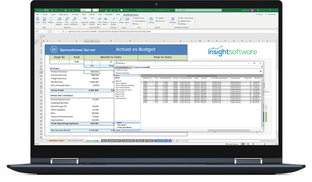This screenshot has width=312, height=182.
Task: Expand the formula bar
Action: coord(277,31)
